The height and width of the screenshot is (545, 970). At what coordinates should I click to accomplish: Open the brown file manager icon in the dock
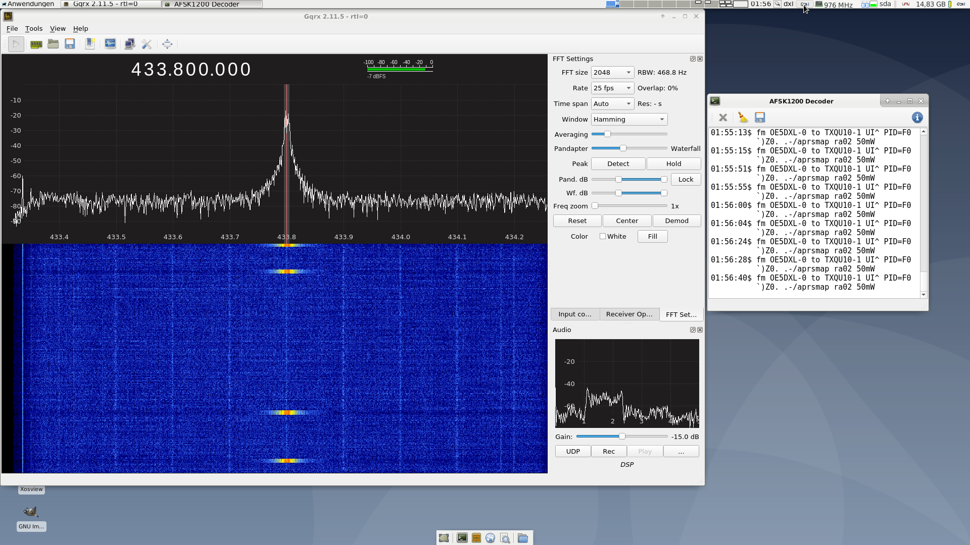coord(476,538)
